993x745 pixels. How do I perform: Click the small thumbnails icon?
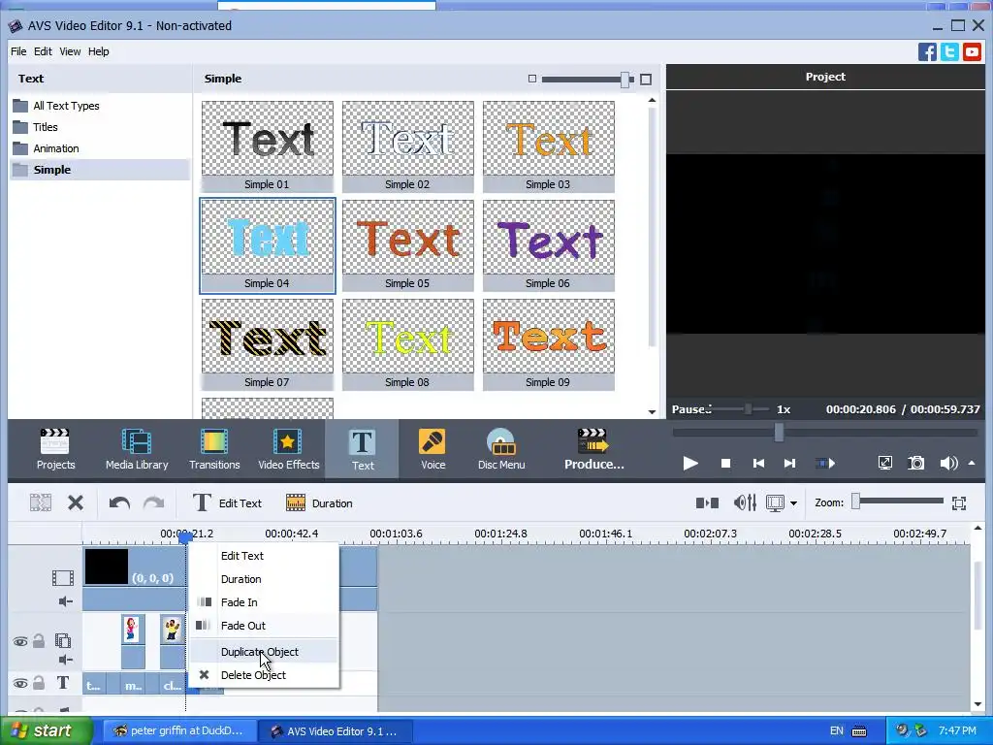532,79
